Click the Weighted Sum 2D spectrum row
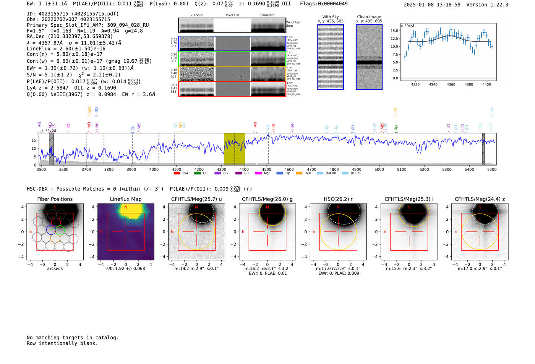The width and height of the screenshot is (535, 364). pyautogui.click(x=232, y=25)
